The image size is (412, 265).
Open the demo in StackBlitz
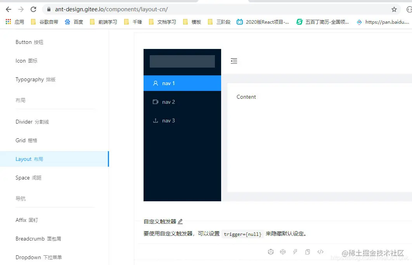coord(295,251)
